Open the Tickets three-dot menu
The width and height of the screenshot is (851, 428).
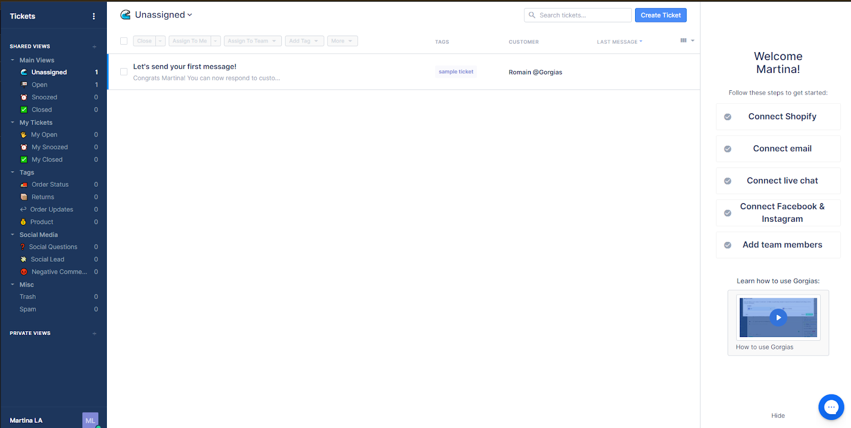tap(94, 16)
